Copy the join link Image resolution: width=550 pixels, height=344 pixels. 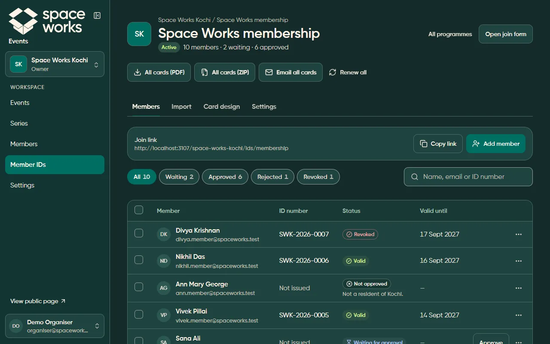point(438,144)
